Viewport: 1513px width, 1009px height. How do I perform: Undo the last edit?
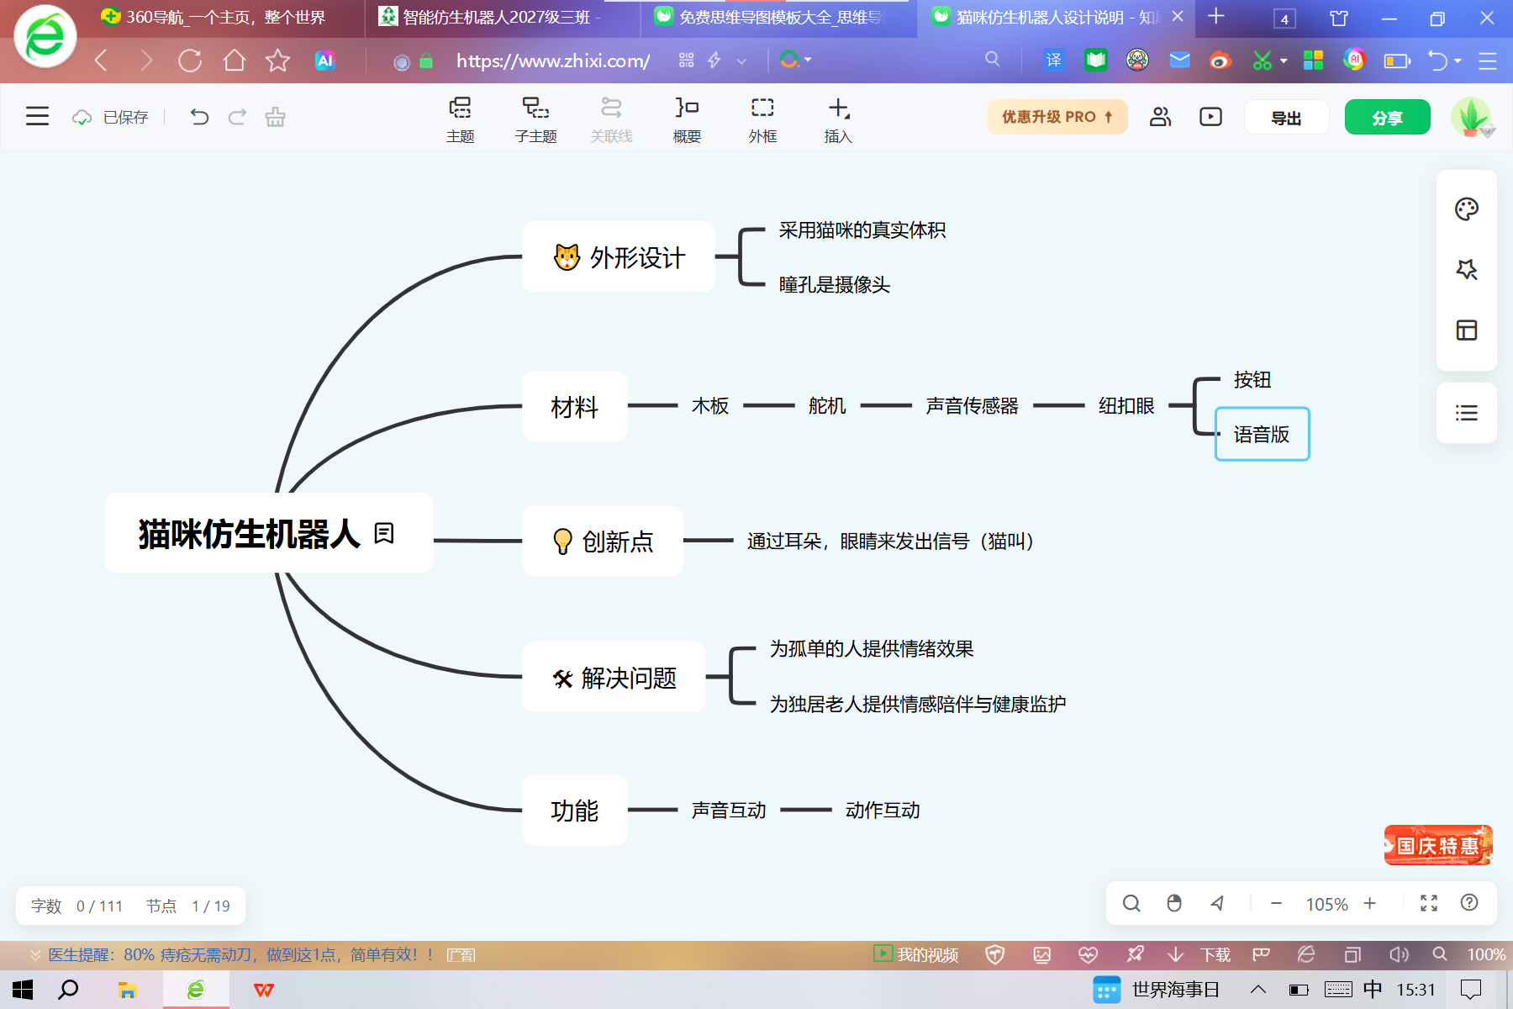[199, 117]
